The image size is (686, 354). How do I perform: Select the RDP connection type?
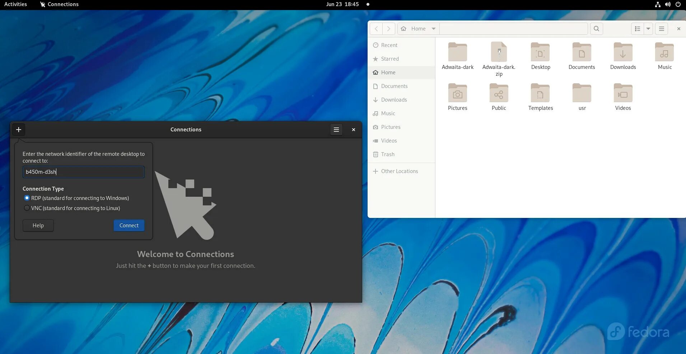click(27, 198)
